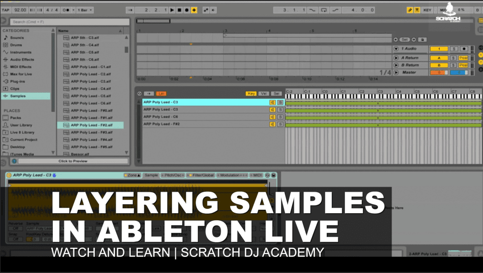
Task: Adjust the Master orange cue volume slider
Action: [439, 73]
